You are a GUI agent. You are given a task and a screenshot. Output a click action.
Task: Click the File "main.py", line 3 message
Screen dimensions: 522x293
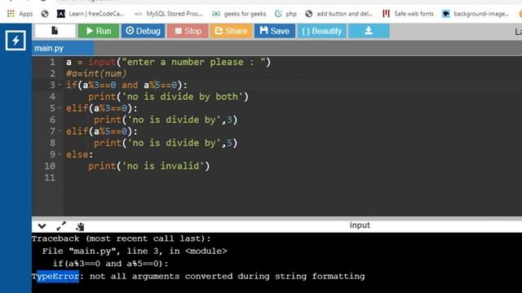click(135, 251)
